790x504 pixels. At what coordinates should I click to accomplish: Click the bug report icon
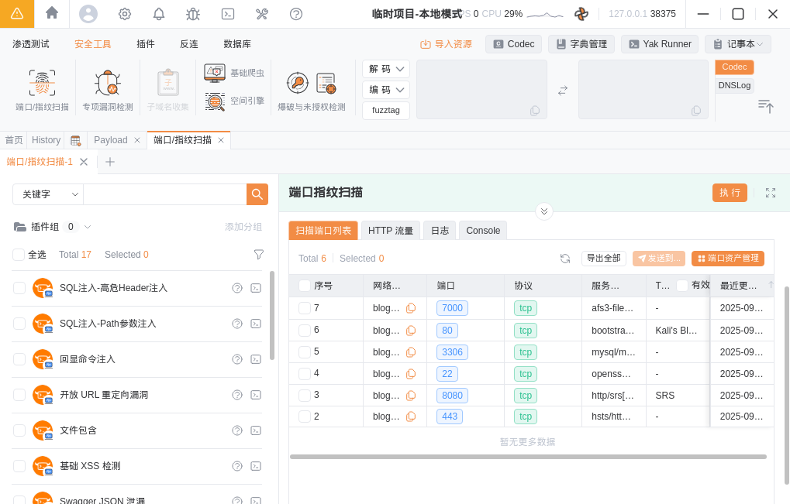tap(193, 14)
